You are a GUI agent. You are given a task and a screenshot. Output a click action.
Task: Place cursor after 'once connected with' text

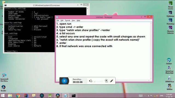pos(112,46)
